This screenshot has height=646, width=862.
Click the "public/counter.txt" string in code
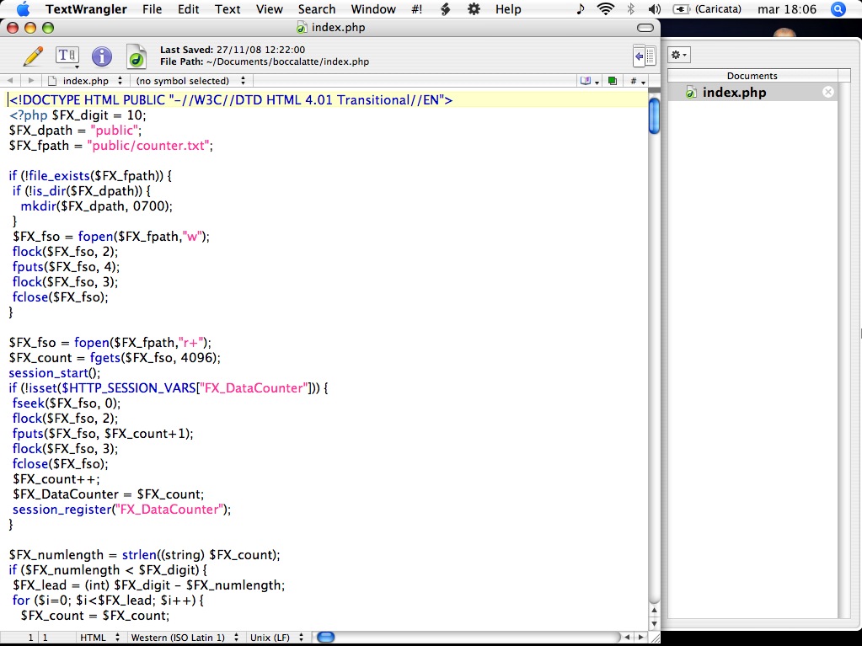148,146
